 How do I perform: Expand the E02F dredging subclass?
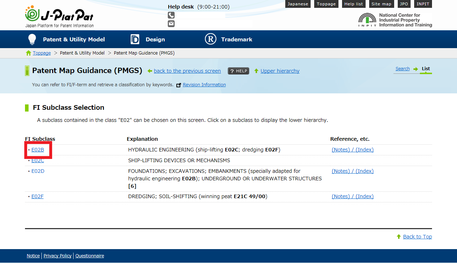pos(37,196)
